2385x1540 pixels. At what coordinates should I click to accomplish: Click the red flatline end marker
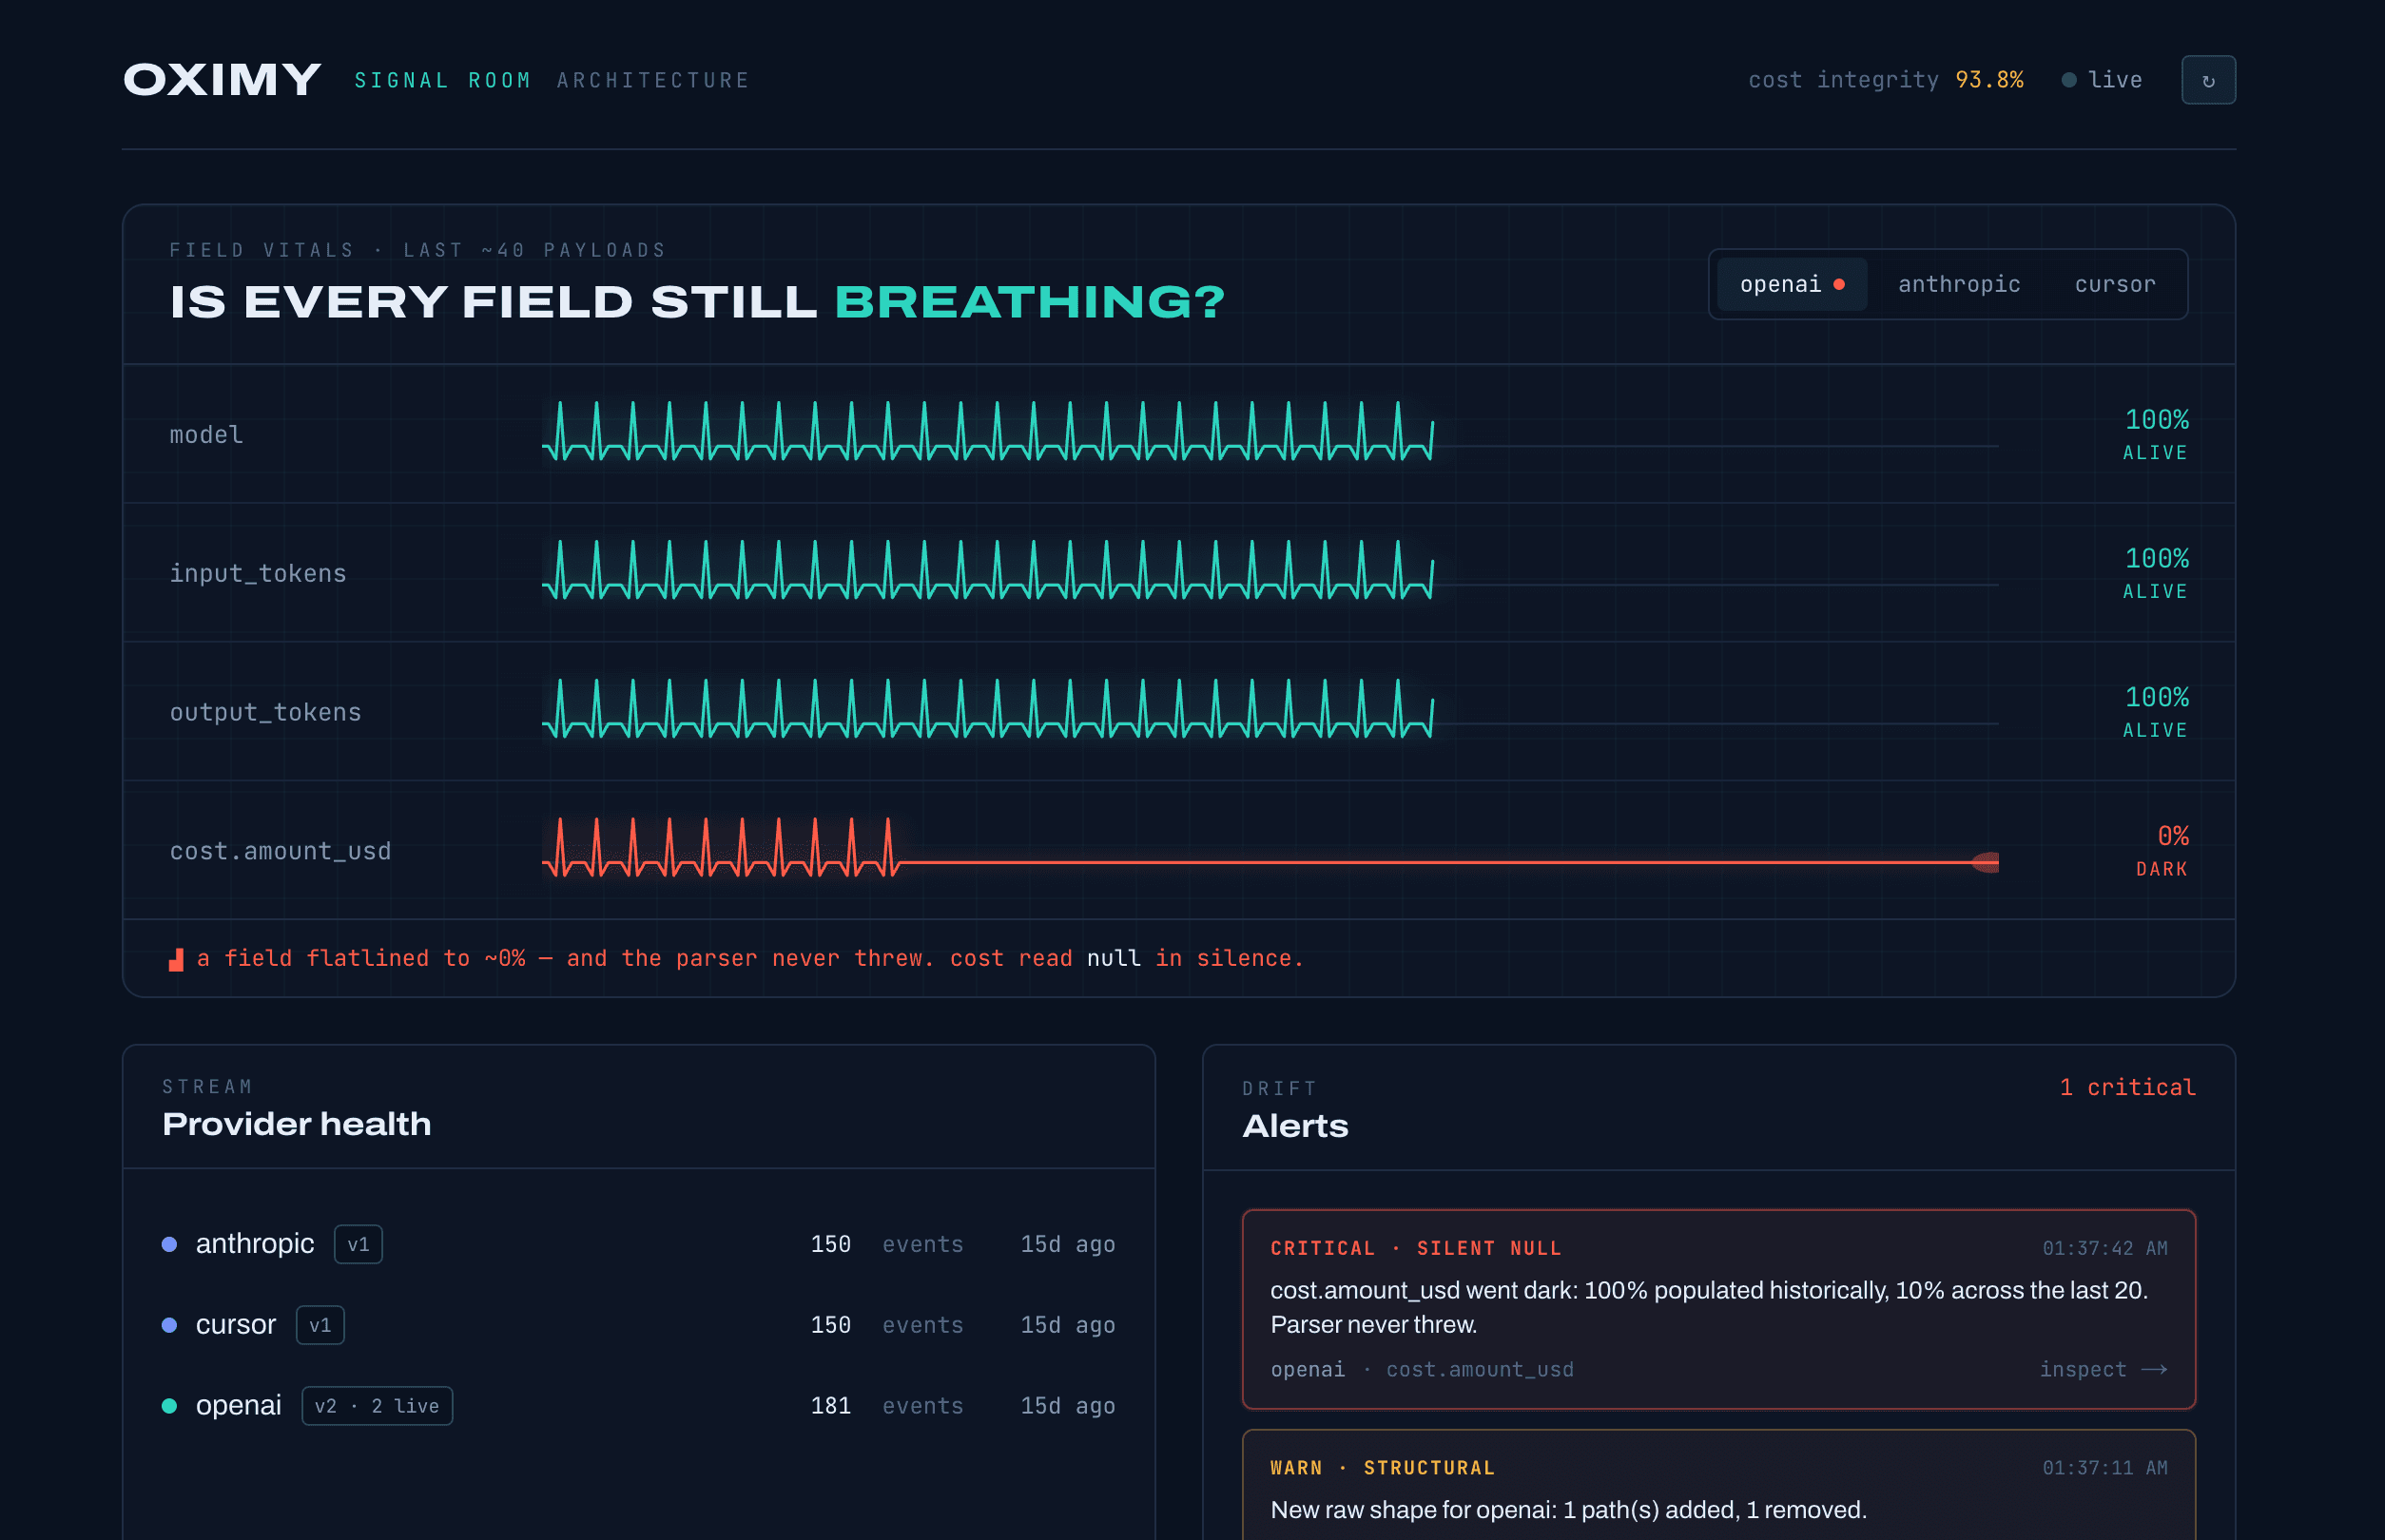[1986, 862]
